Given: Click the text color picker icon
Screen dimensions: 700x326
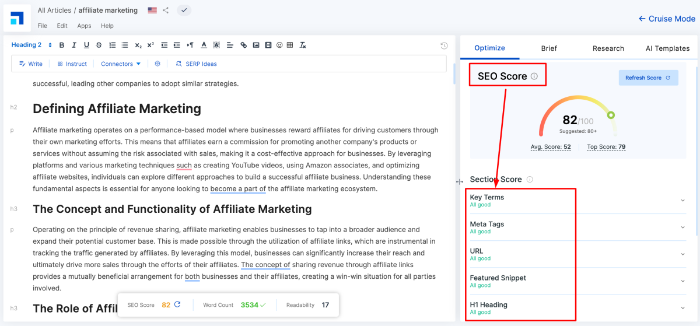Looking at the screenshot, I should tap(204, 45).
